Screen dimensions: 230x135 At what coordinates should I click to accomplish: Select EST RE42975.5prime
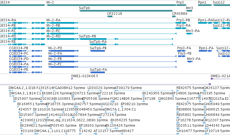[178, 107]
